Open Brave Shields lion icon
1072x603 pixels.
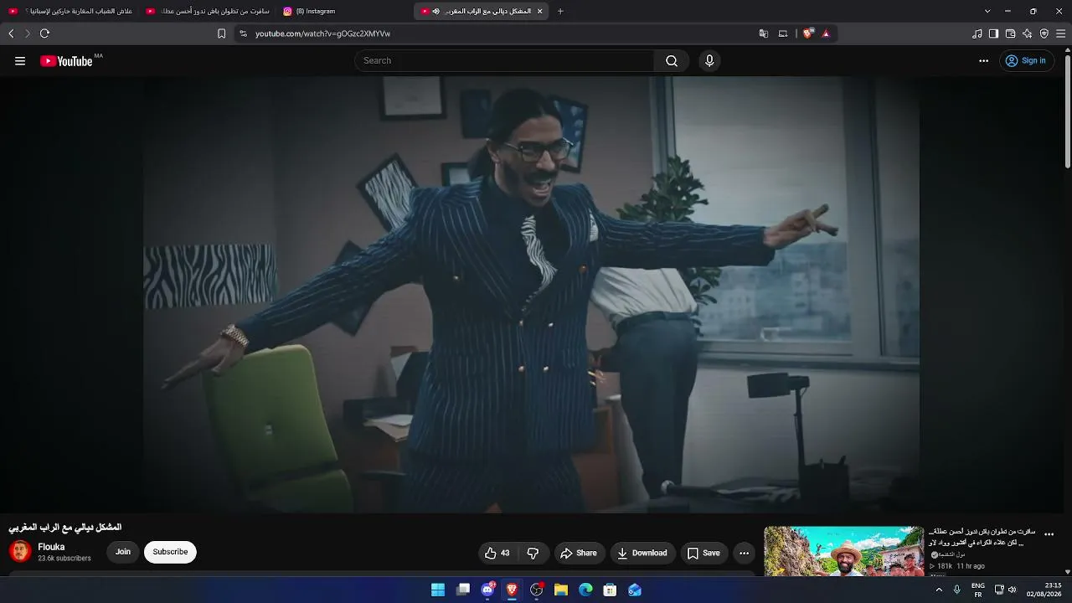[807, 33]
